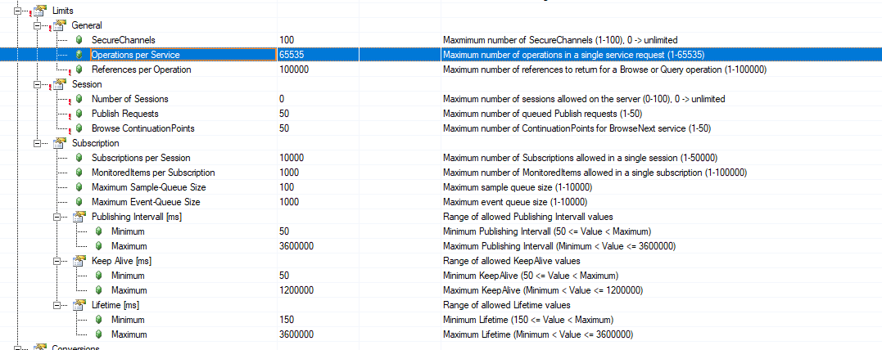The image size is (882, 350).
Task: Click description 'Maximum event queue size (1-10000)'
Action: click(x=516, y=202)
